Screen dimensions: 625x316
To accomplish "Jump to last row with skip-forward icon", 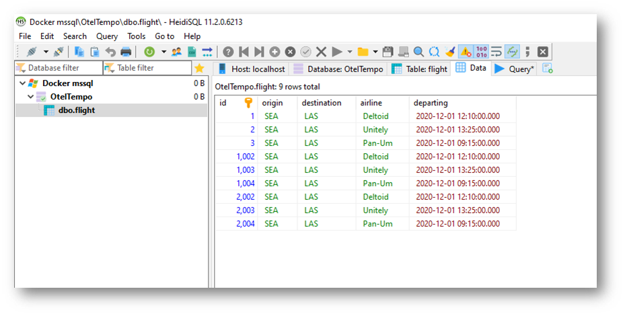I will tap(259, 52).
